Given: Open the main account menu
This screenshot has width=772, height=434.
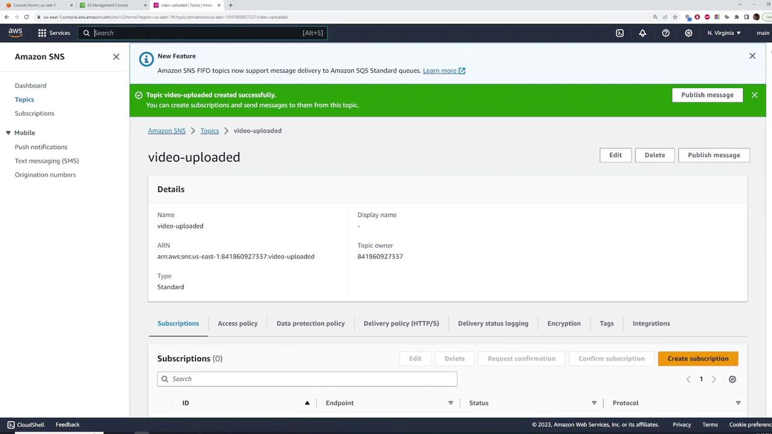Looking at the screenshot, I should [763, 33].
